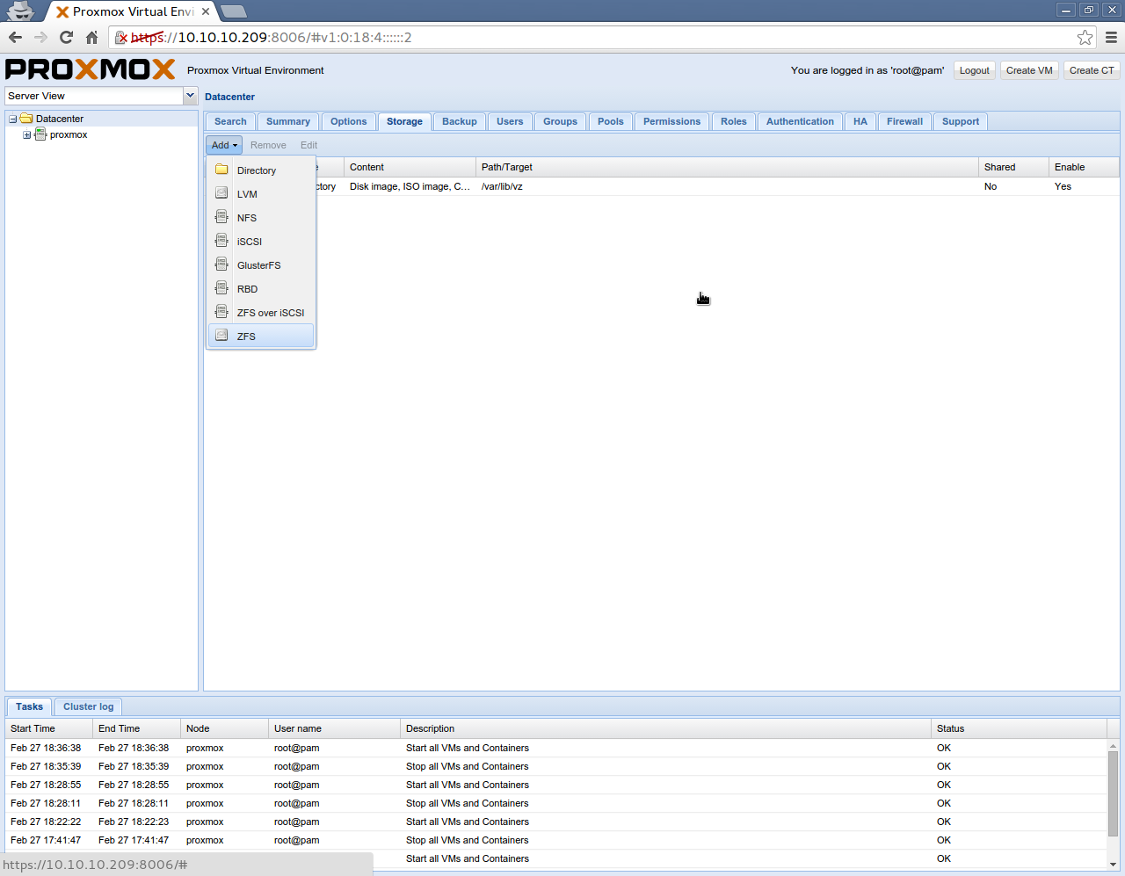Show the Pools tab

coord(611,122)
